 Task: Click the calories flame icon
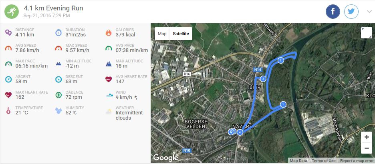pyautogui.click(x=108, y=32)
